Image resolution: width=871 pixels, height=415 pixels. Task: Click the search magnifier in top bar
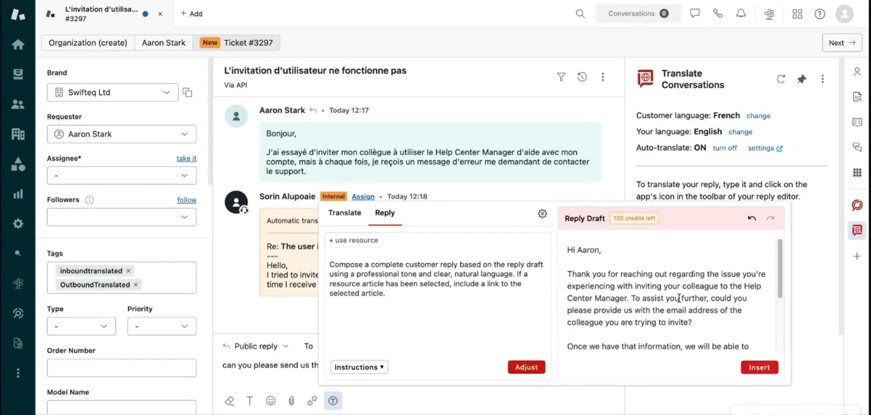coord(580,14)
